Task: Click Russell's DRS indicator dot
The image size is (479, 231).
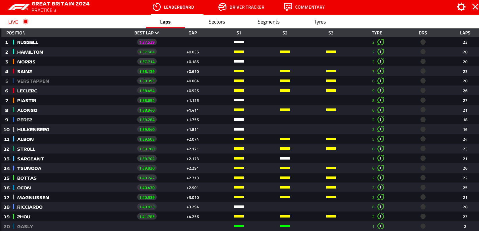Action: [423, 42]
